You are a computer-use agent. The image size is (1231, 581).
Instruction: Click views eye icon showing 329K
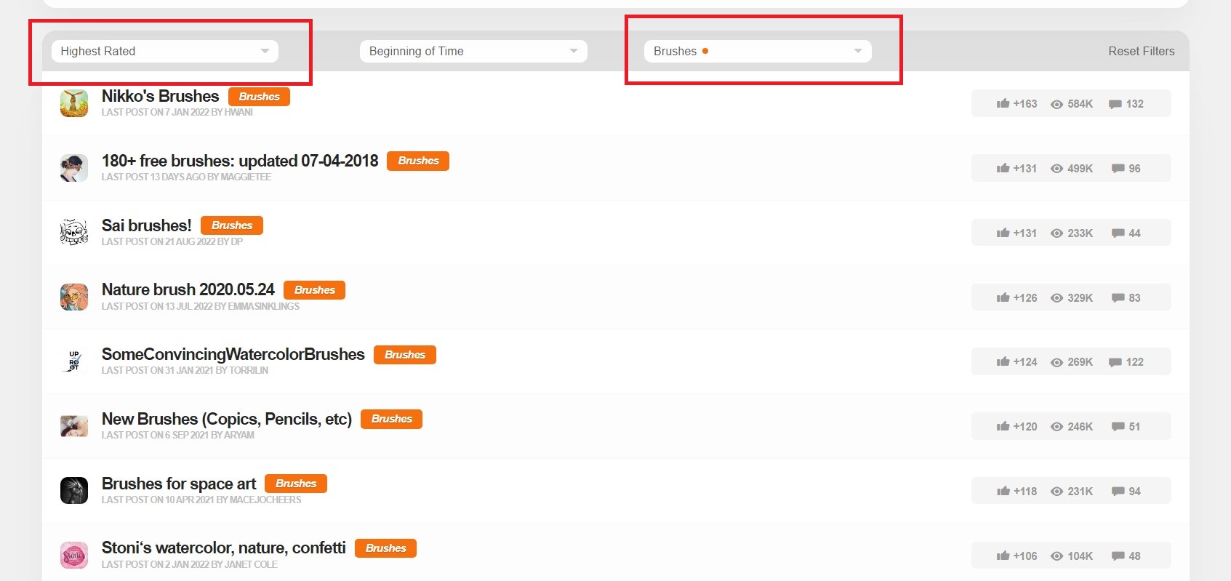(x=1056, y=298)
